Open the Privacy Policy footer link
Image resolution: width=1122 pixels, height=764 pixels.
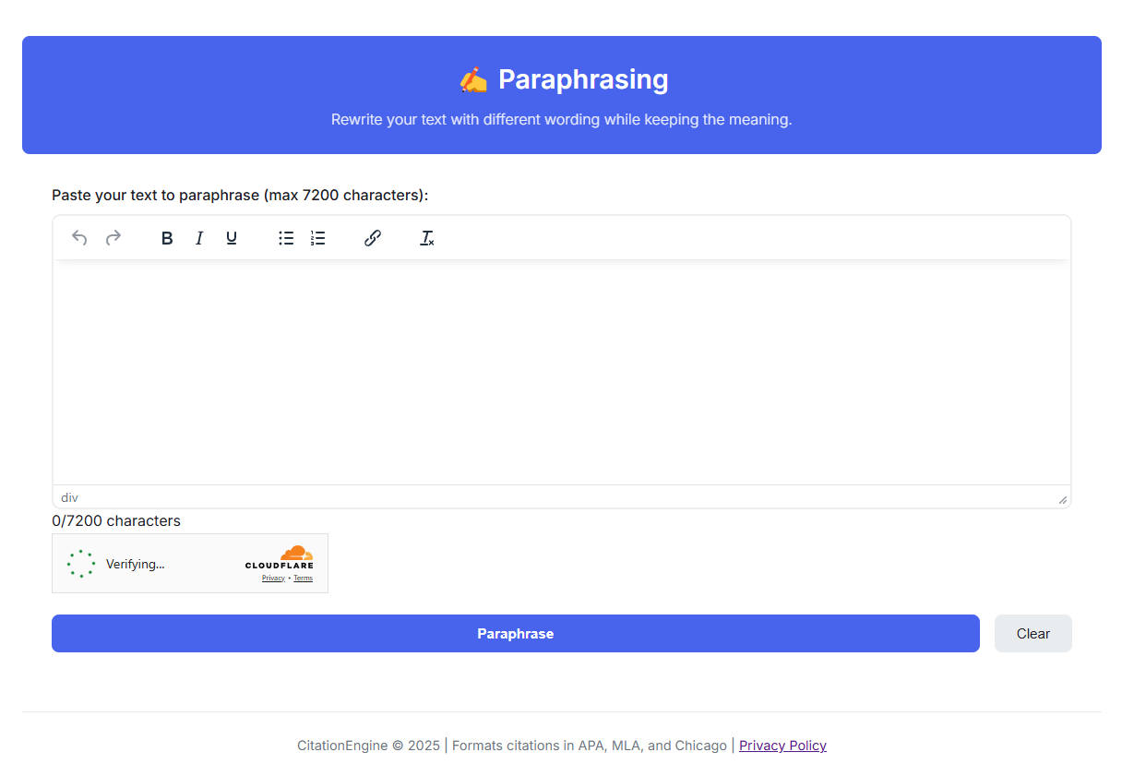click(782, 746)
